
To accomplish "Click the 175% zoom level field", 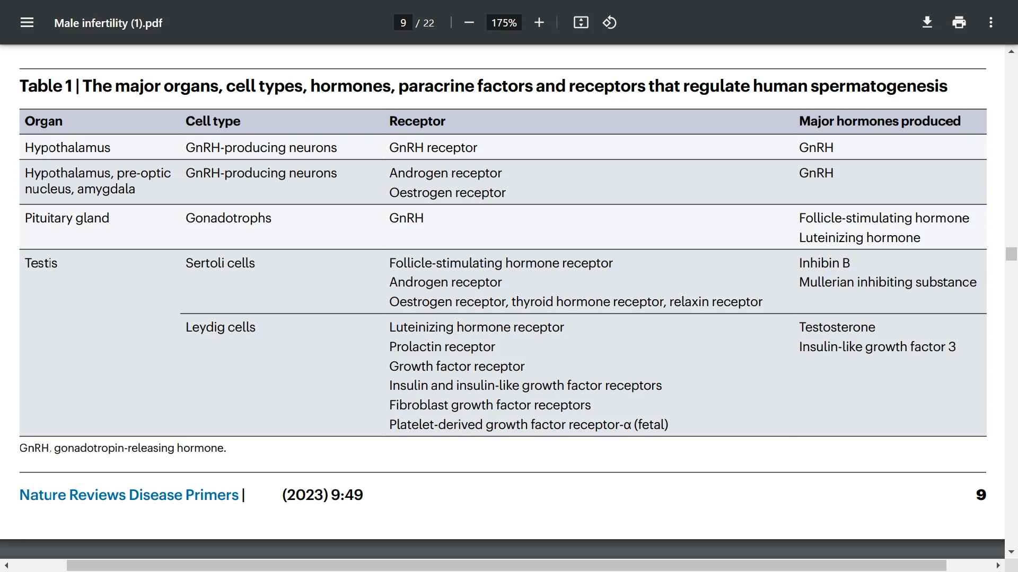I will click(504, 23).
